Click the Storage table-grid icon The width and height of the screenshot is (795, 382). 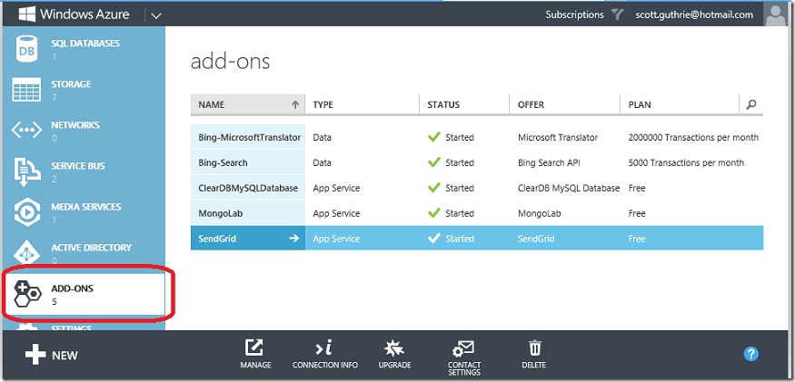click(25, 90)
